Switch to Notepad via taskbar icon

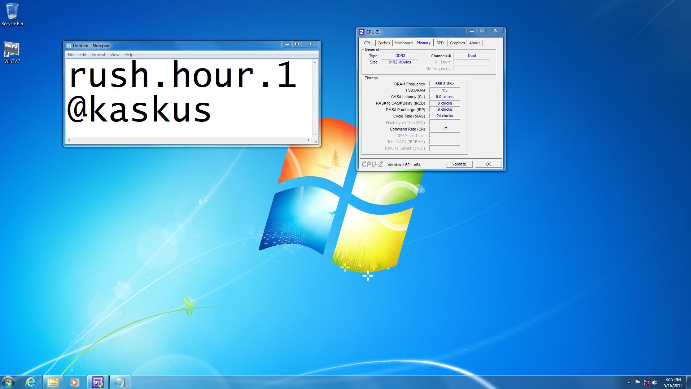pyautogui.click(x=120, y=382)
